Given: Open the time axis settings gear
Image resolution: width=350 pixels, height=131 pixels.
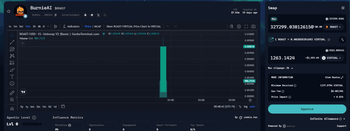Looking at the screenshot, I should (x=250, y=100).
